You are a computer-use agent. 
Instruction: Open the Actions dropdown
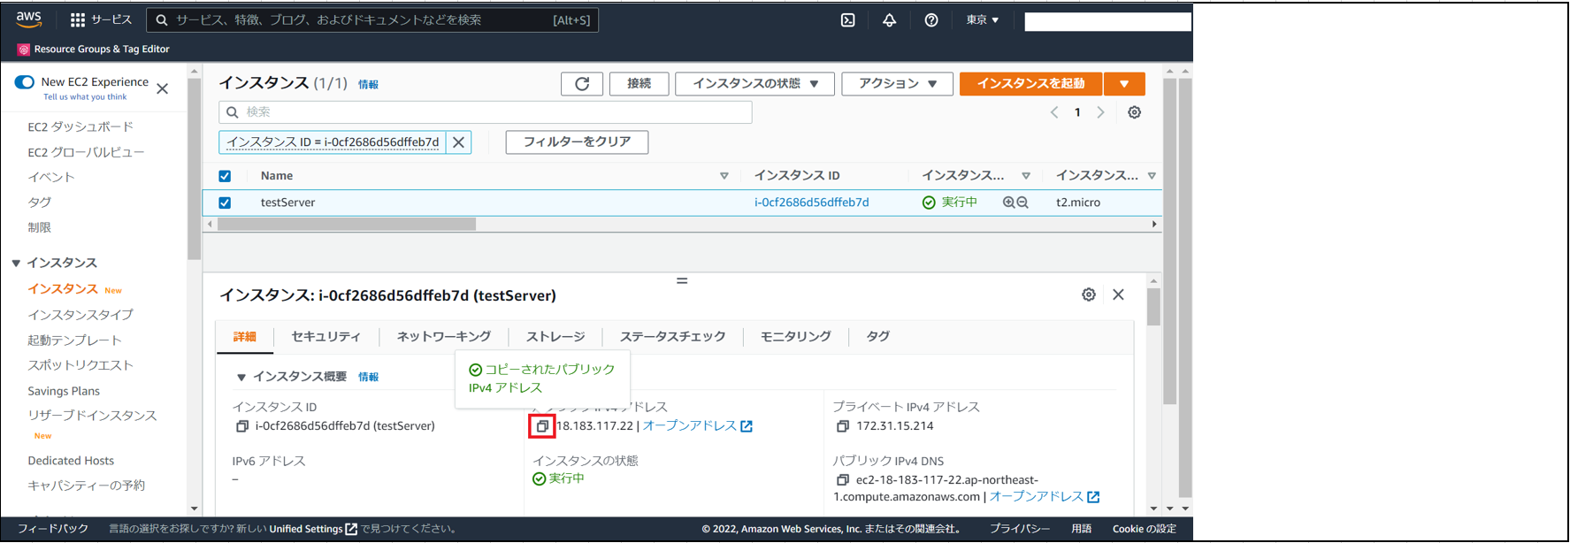(x=897, y=84)
